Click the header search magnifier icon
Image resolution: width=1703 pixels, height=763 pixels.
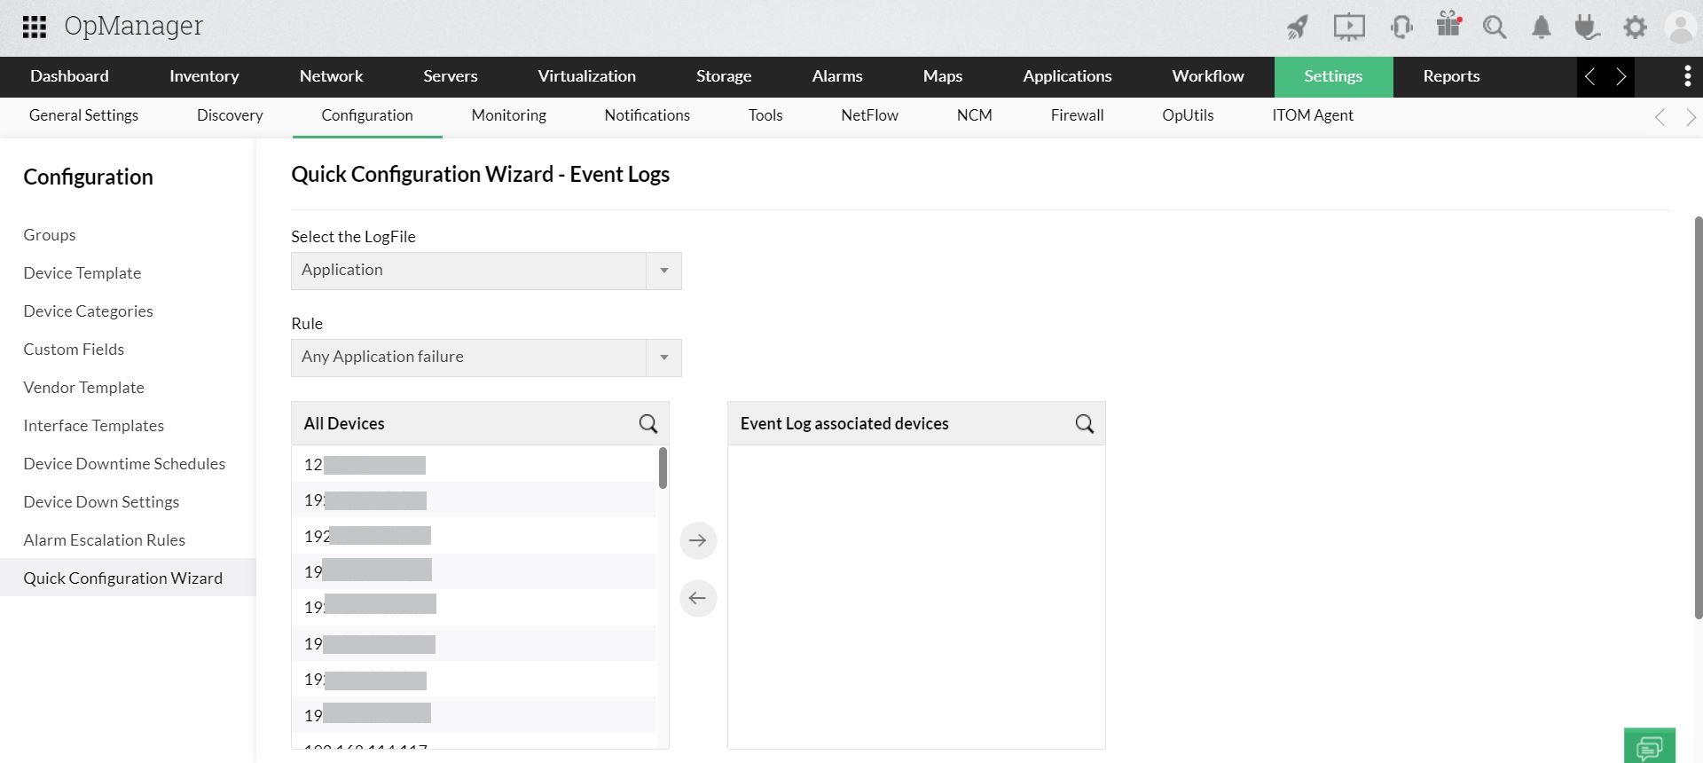tap(1495, 28)
